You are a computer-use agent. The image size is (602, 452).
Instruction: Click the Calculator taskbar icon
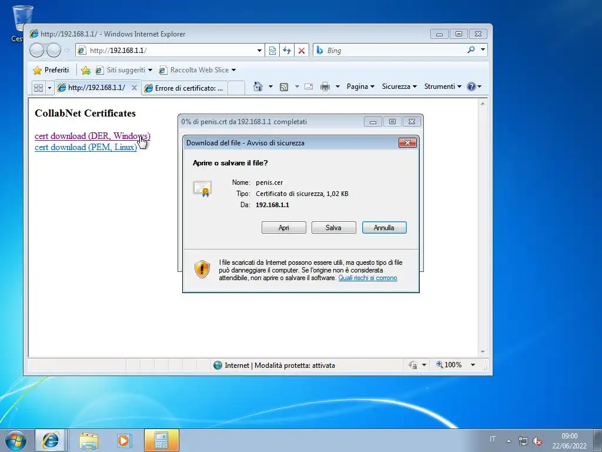(161, 440)
